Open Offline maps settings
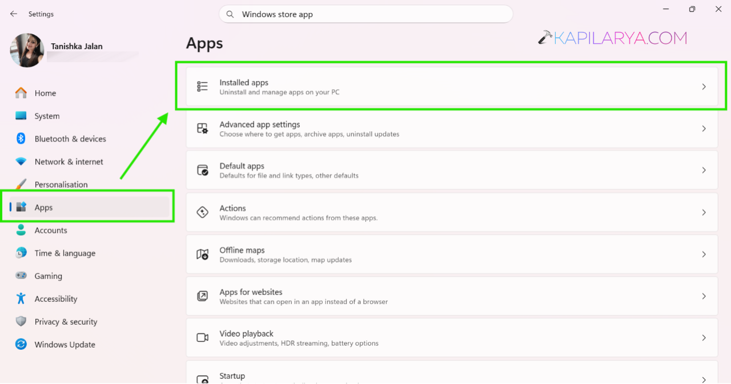 coord(452,254)
